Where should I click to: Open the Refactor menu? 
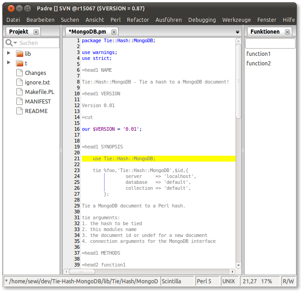click(138, 20)
